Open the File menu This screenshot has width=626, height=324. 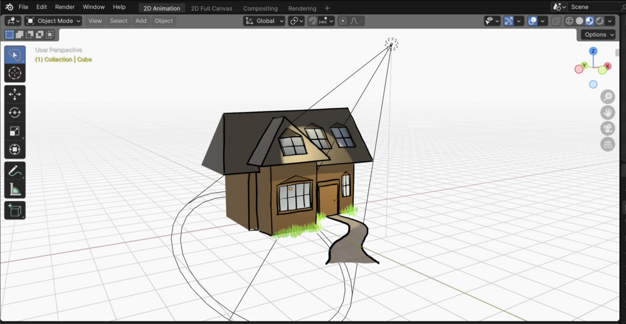[24, 7]
